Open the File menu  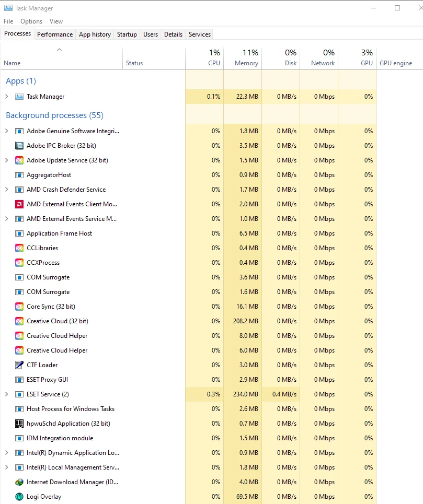(x=8, y=21)
